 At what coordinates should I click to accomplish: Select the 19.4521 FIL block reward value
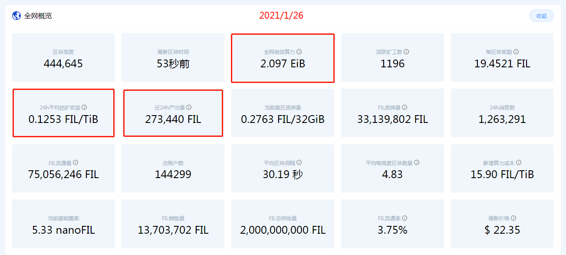[x=502, y=64]
